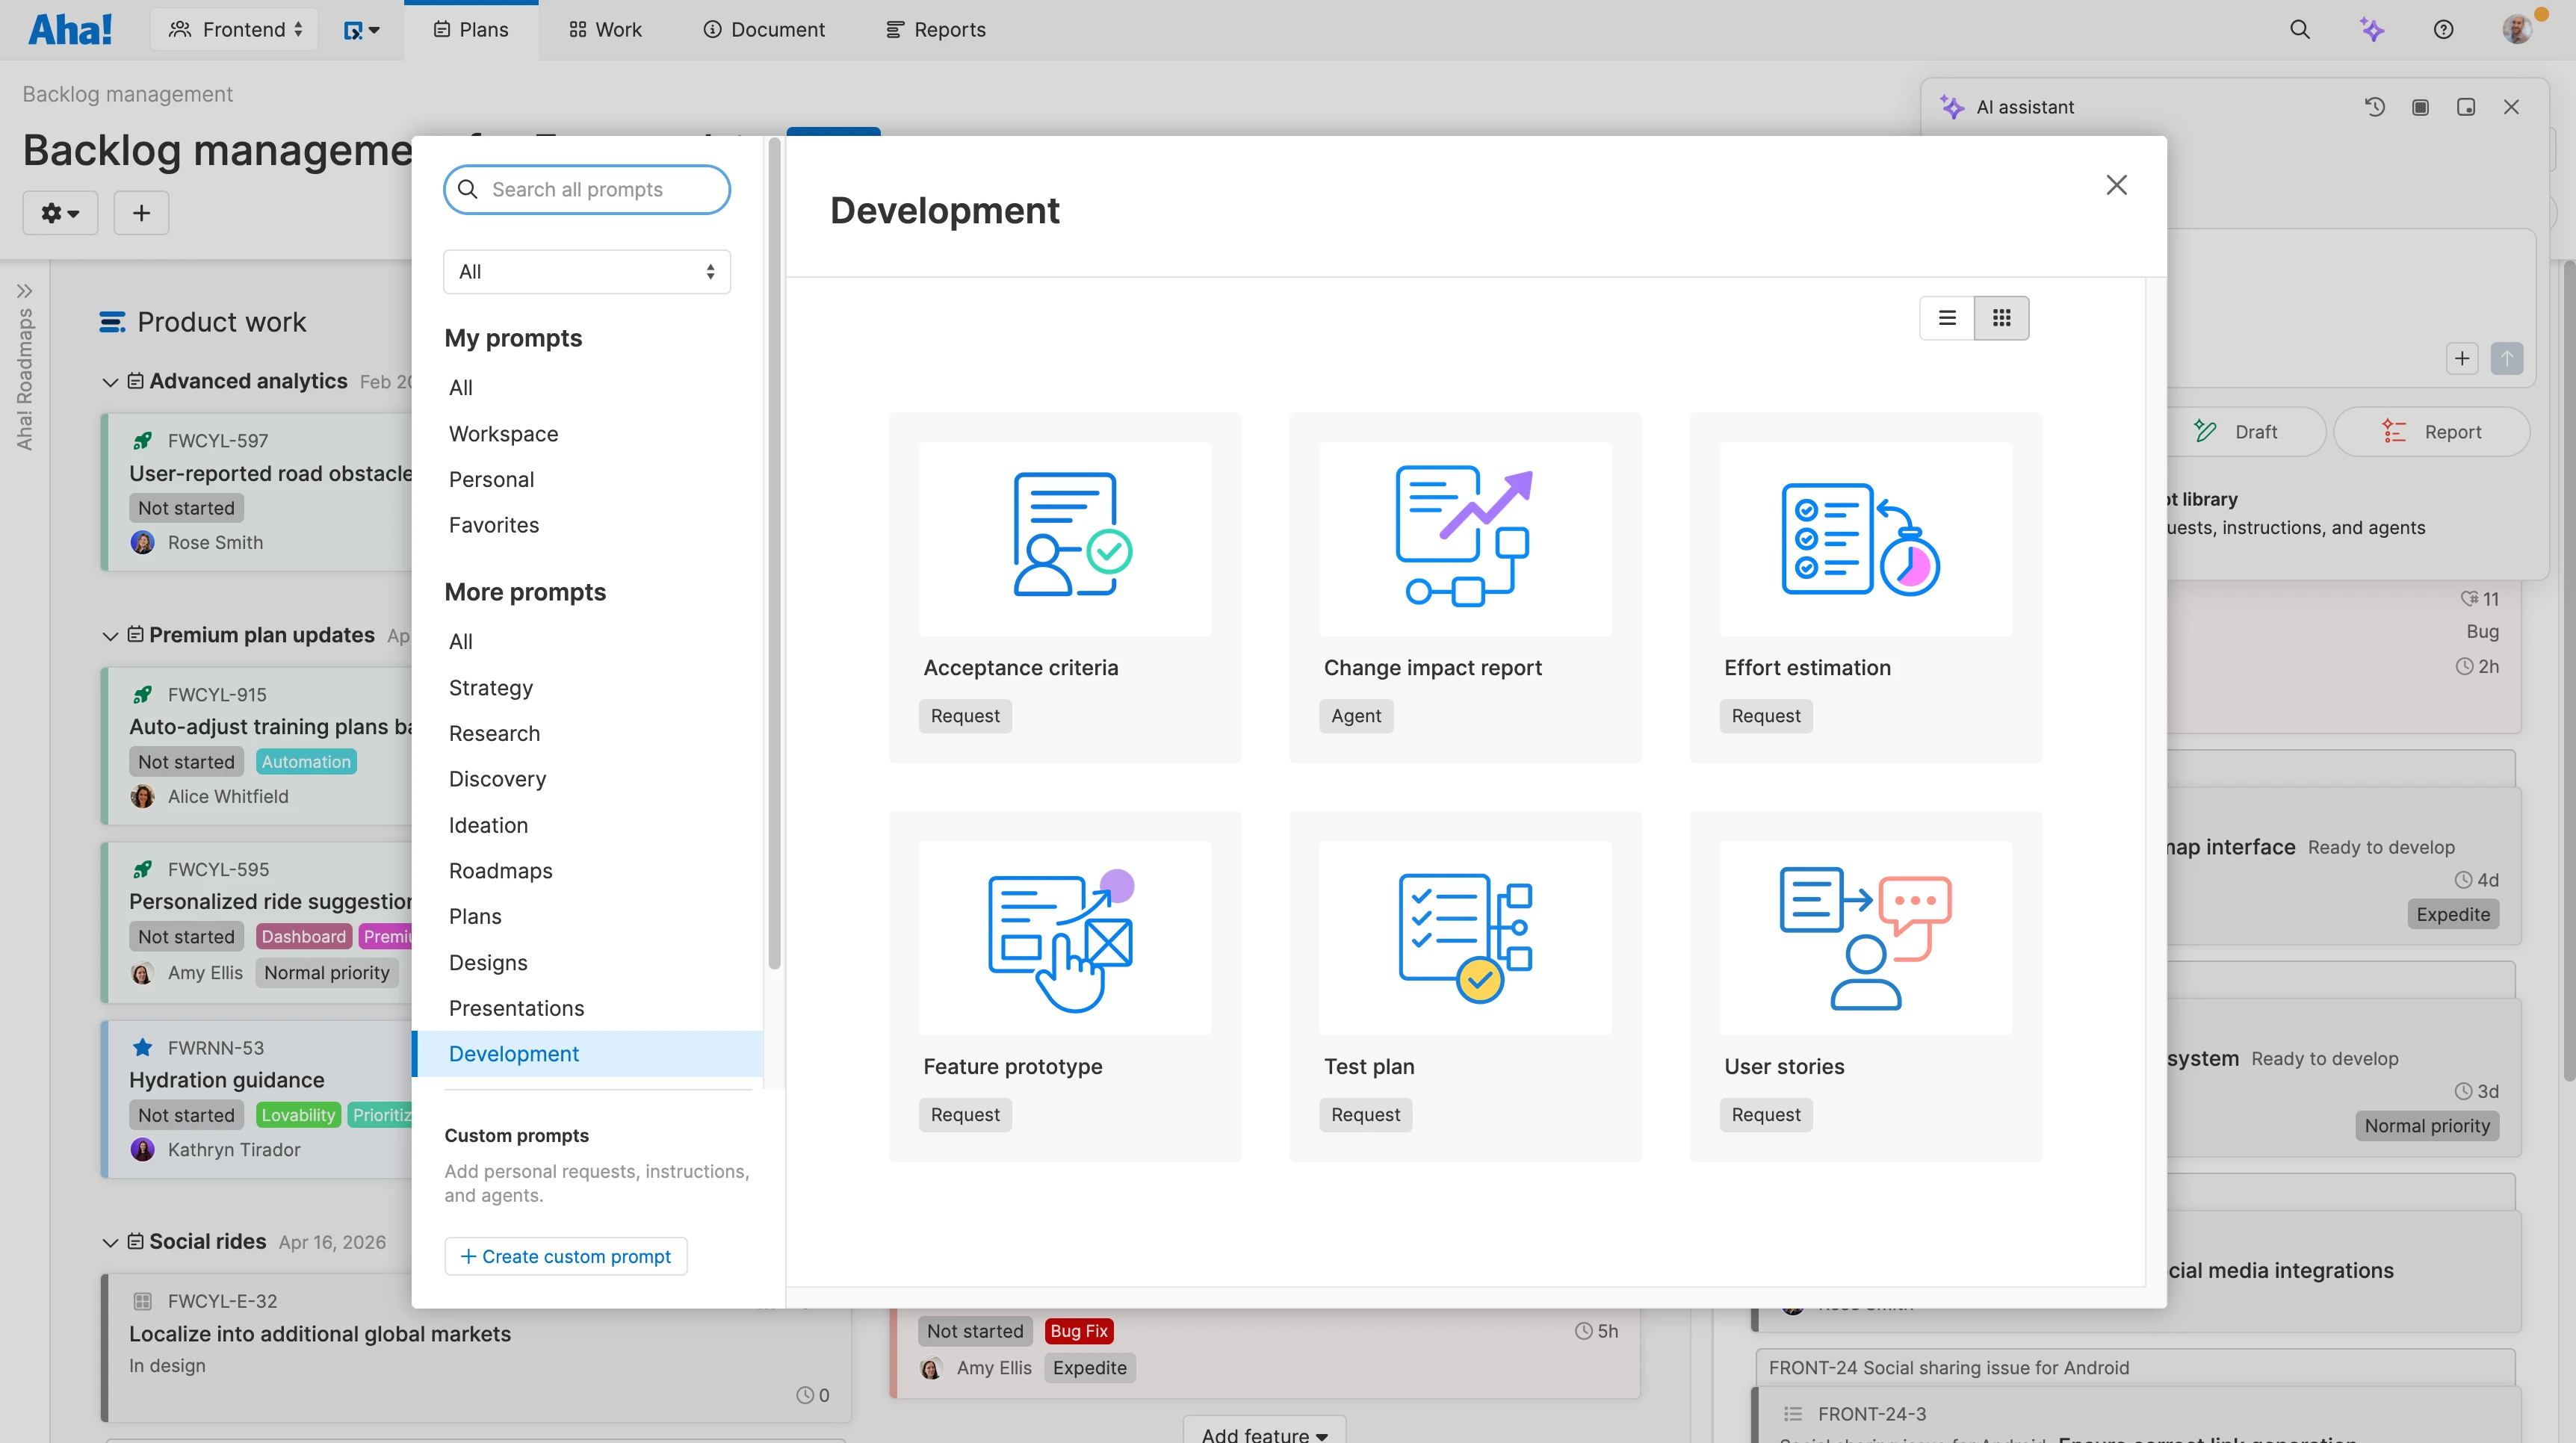Open the All filter dropdown in prompts panel
Viewport: 2576px width, 1443px height.
pos(587,271)
